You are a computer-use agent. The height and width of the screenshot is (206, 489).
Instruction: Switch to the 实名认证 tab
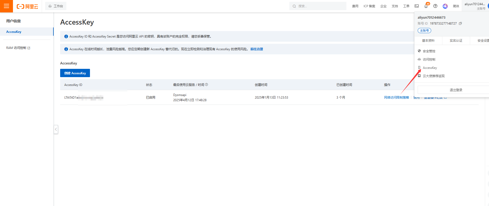coord(456,41)
